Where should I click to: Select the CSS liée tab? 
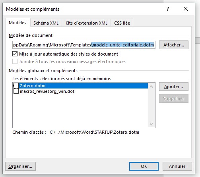(122, 23)
